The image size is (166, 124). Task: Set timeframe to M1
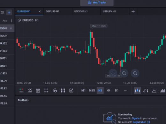tap(83, 91)
